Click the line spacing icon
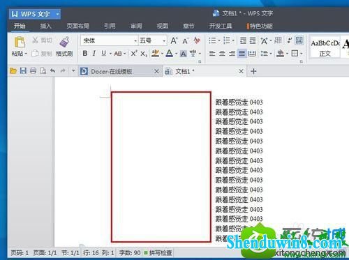The image size is (349, 260). pyautogui.click(x=264, y=54)
